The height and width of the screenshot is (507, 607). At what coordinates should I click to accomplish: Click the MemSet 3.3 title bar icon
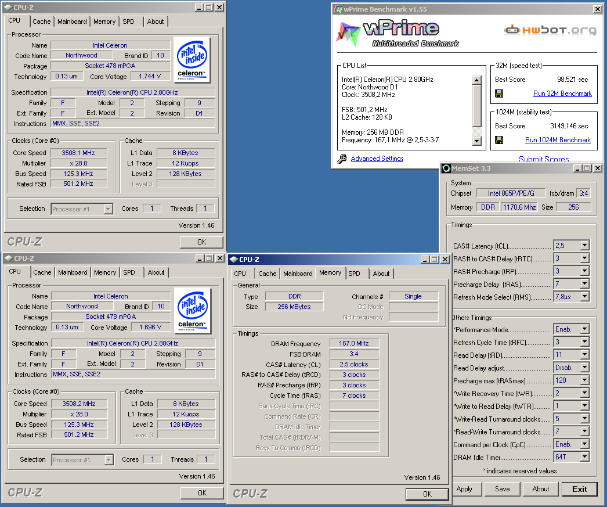coord(446,168)
